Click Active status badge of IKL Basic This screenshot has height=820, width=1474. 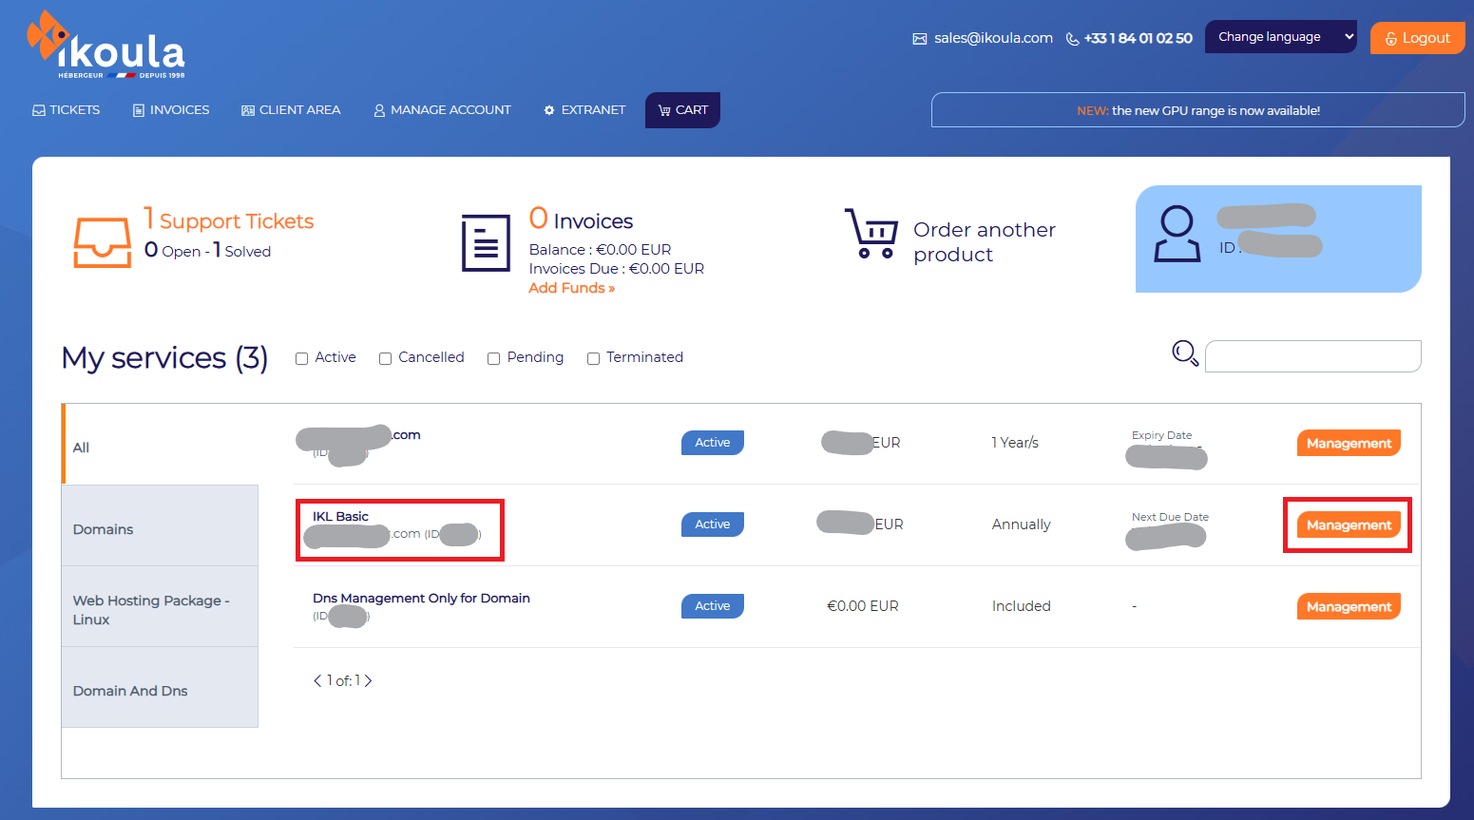coord(713,524)
